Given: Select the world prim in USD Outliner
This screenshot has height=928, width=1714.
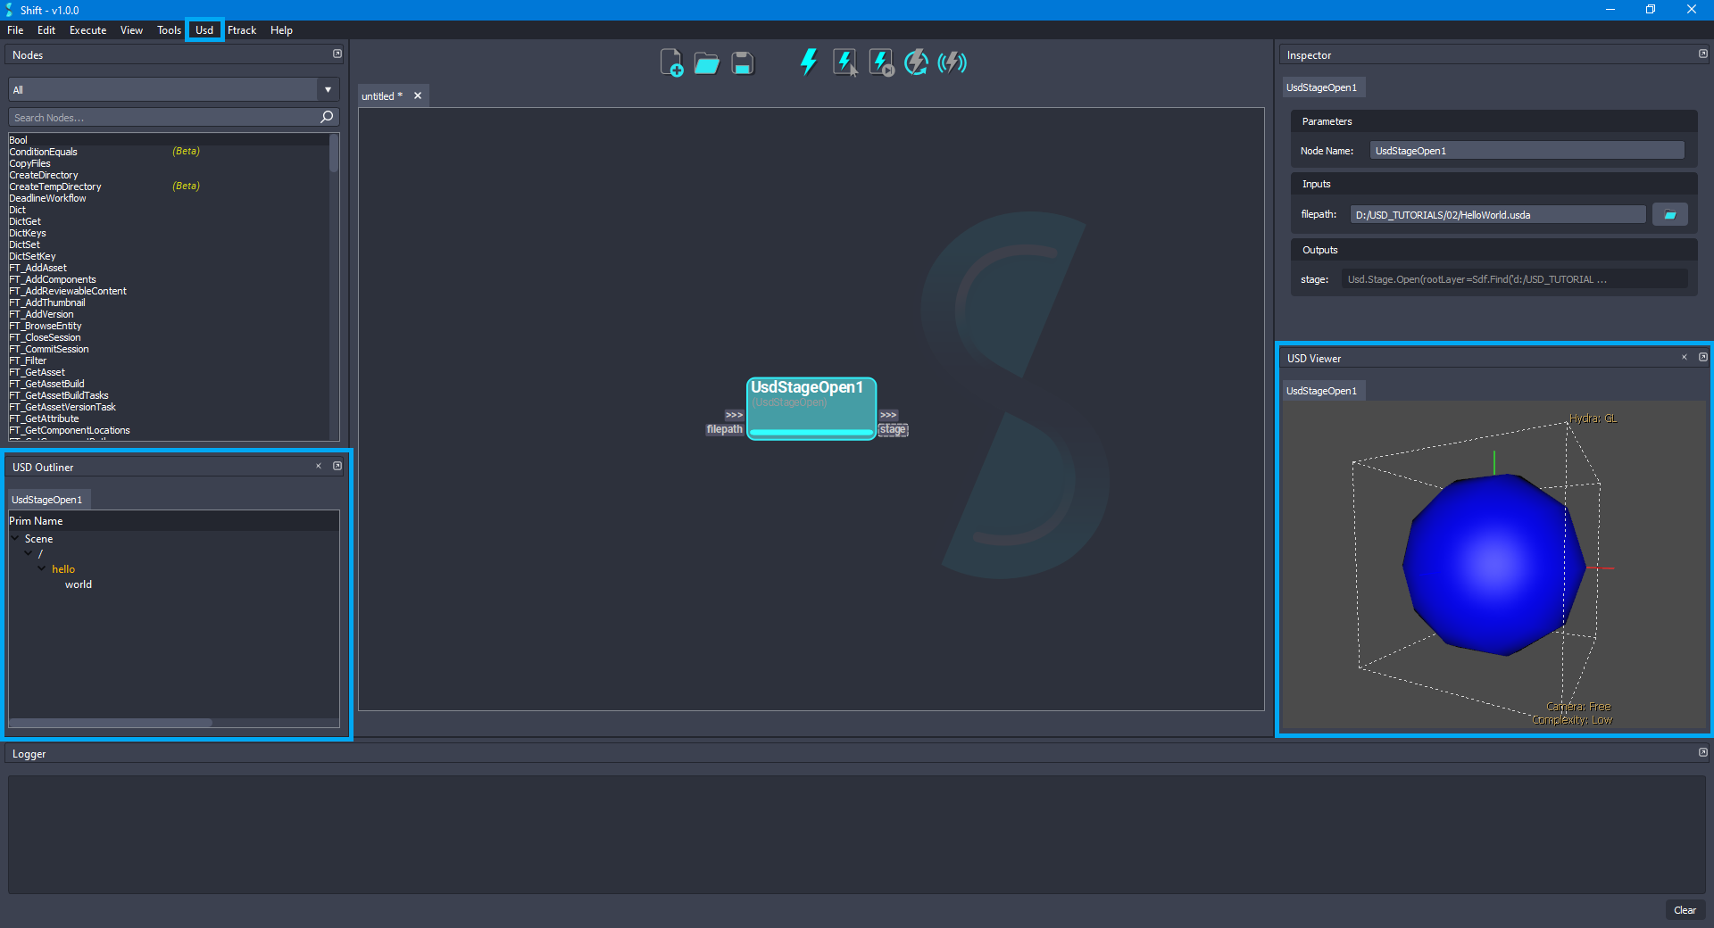Looking at the screenshot, I should (79, 584).
